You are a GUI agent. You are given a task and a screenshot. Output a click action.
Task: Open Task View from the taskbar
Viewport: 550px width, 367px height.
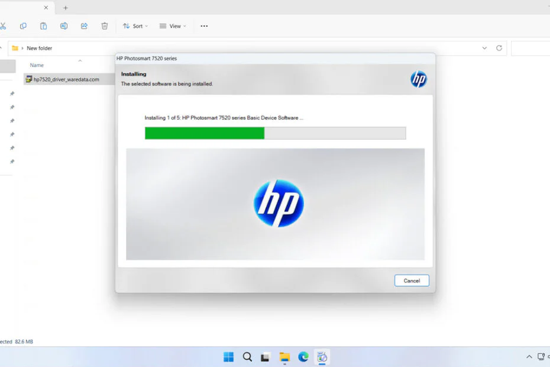coord(265,357)
